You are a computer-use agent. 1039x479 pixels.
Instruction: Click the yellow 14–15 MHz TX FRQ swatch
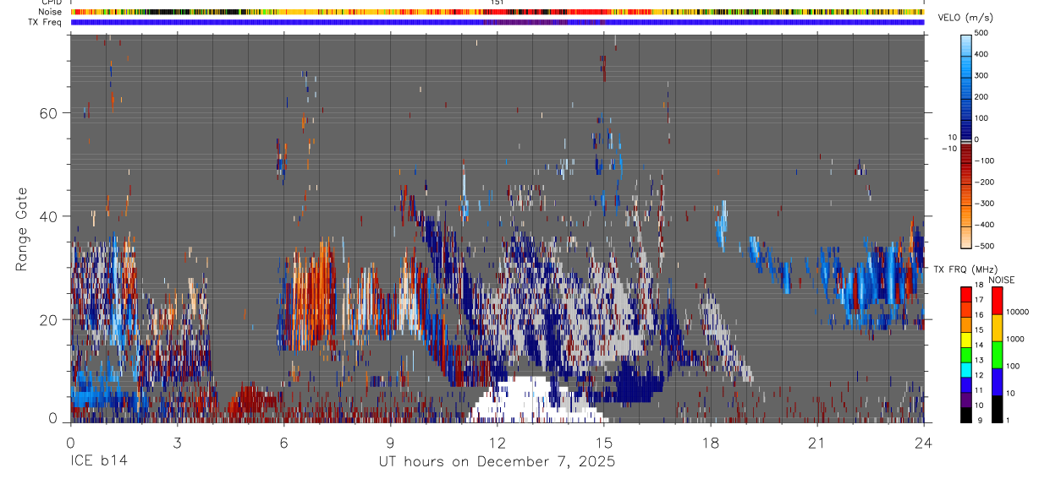click(x=966, y=339)
